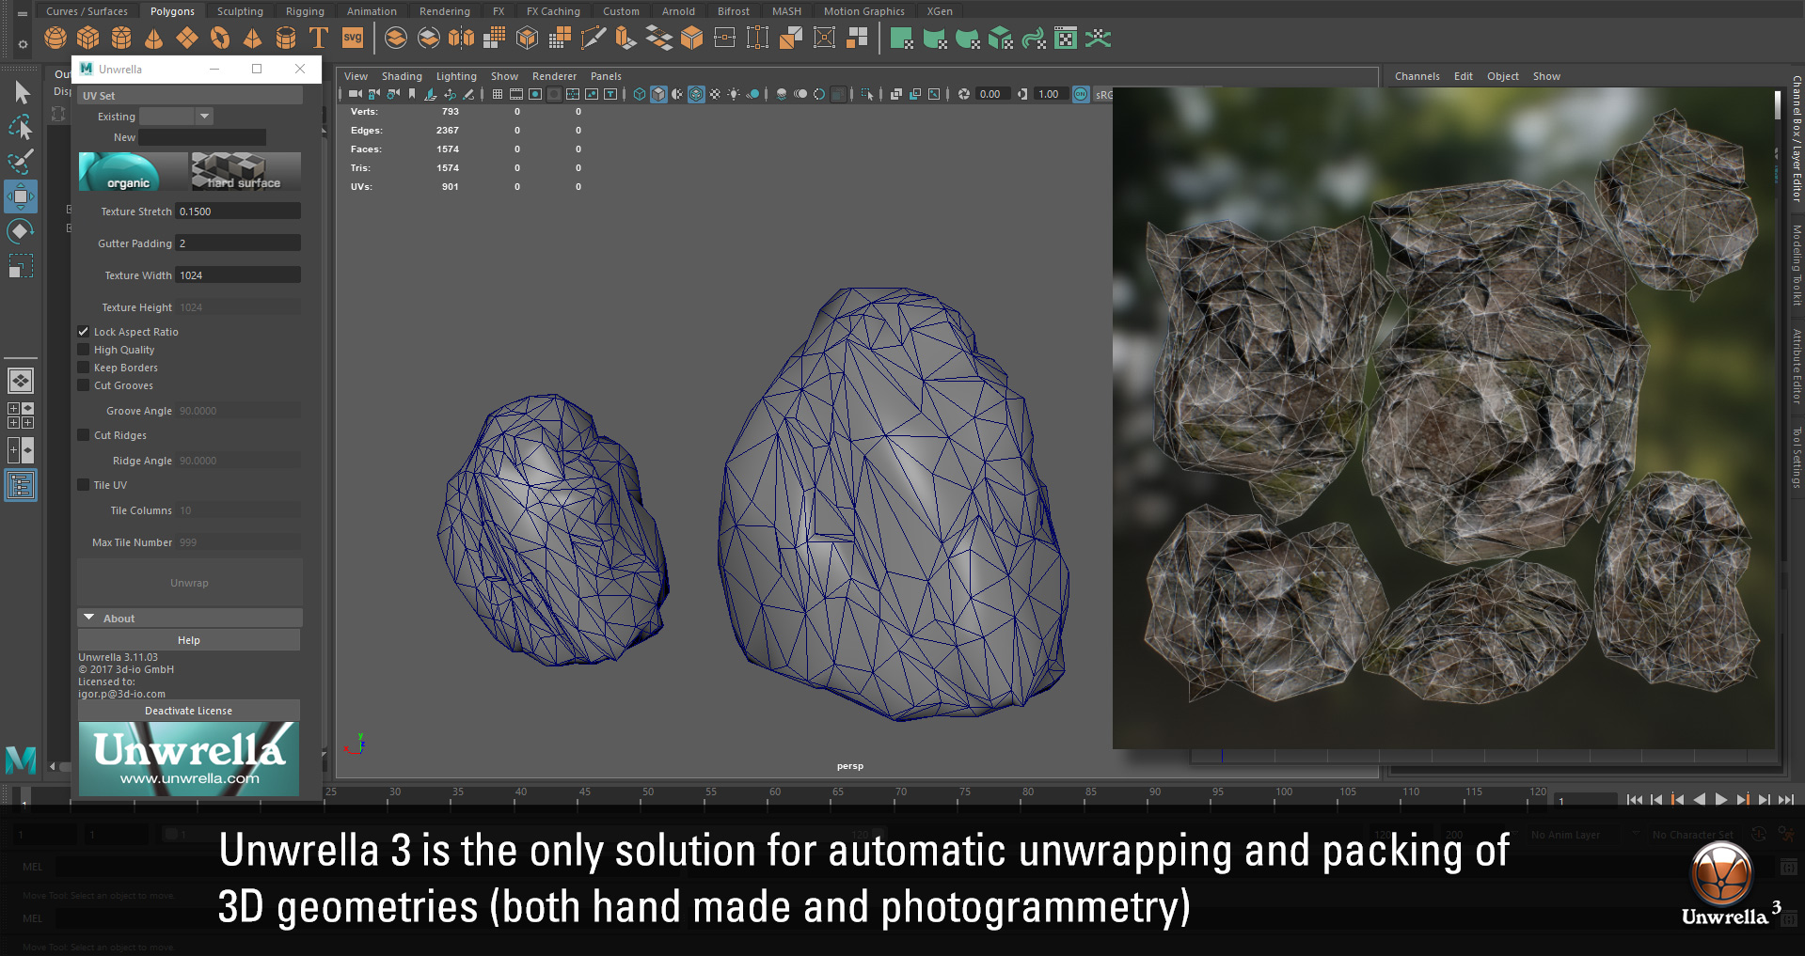
Task: Open the shelf menu hamburger icon
Action: (x=23, y=13)
